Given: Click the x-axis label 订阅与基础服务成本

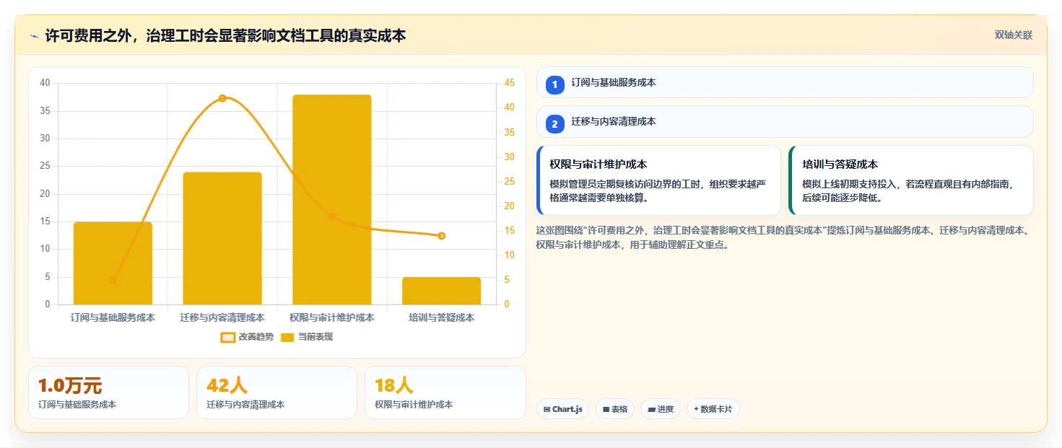Looking at the screenshot, I should 113,317.
